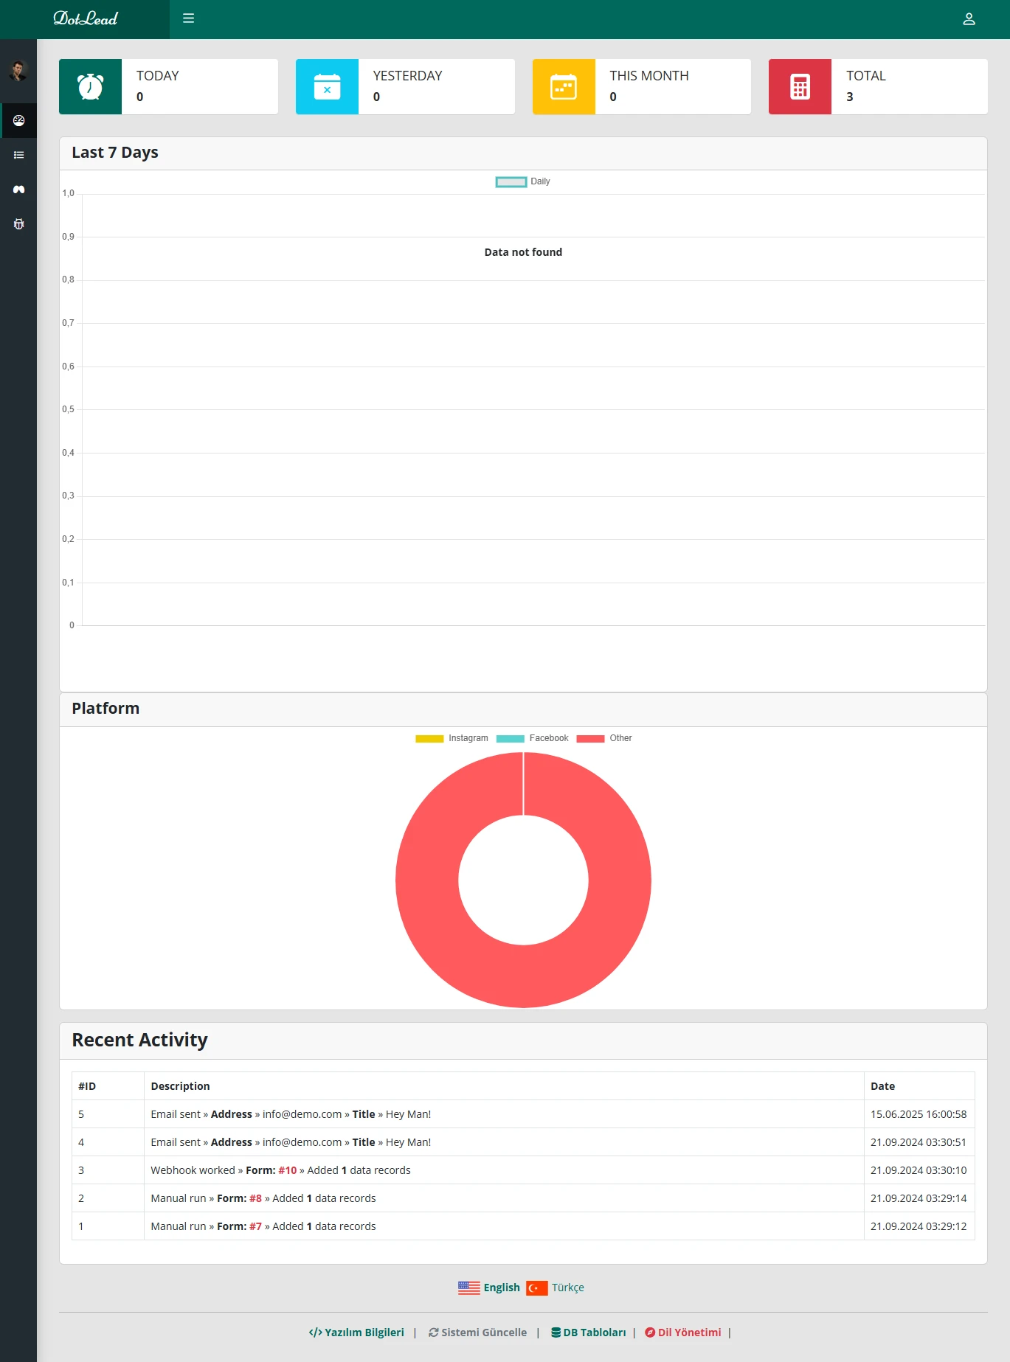1010x1362 pixels.
Task: Click the Today alarm clock icon
Action: [x=90, y=87]
